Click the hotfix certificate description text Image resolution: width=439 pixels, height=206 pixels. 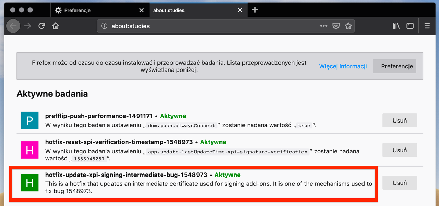pyautogui.click(x=209, y=188)
